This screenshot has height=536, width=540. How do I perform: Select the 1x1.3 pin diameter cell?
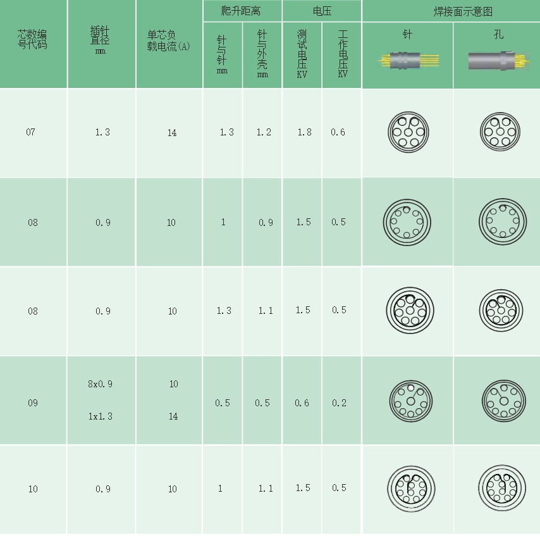[x=101, y=416]
